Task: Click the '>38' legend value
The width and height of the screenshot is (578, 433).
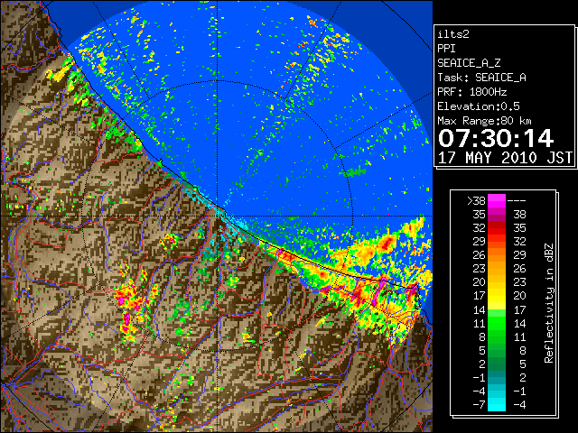Action: (x=476, y=201)
